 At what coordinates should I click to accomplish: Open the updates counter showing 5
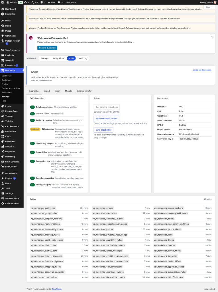(27, 2)
